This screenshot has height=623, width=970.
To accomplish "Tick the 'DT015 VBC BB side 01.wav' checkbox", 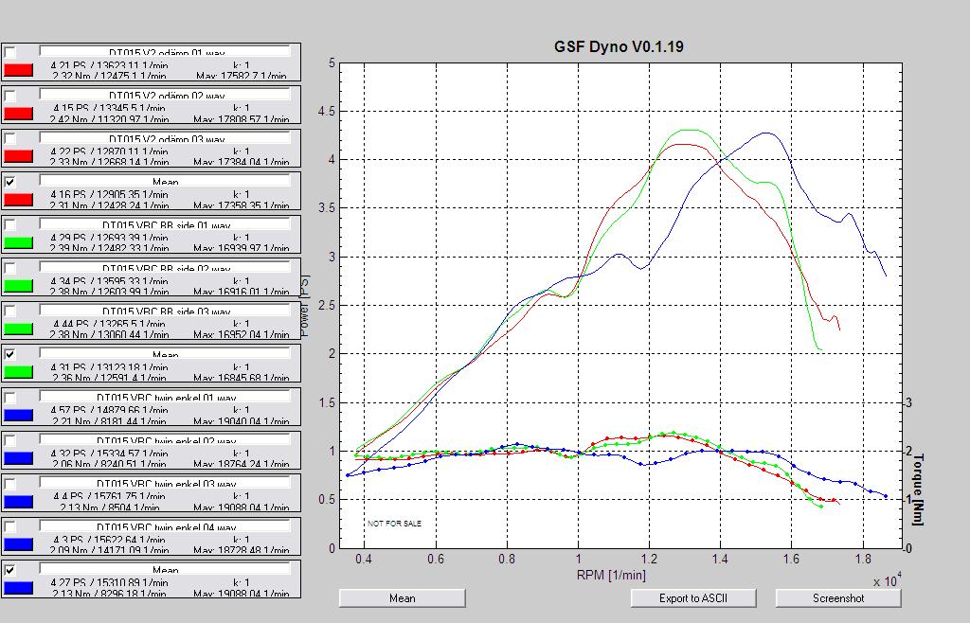I will tap(9, 224).
